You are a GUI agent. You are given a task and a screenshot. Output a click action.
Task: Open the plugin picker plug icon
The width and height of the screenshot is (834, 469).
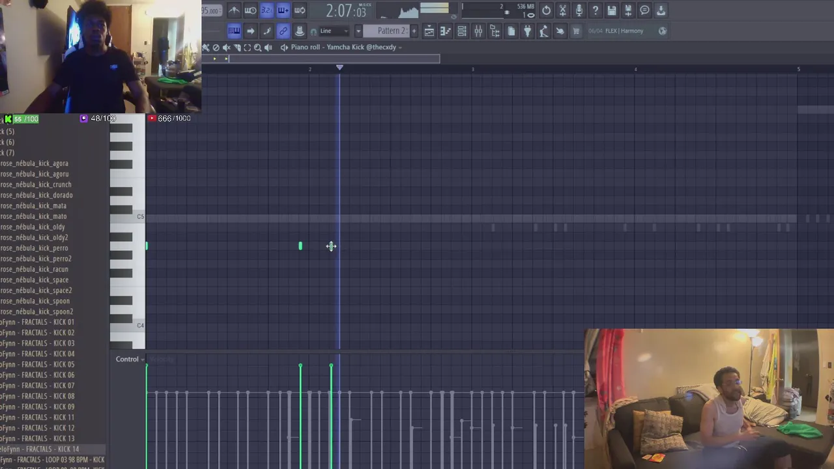click(527, 31)
